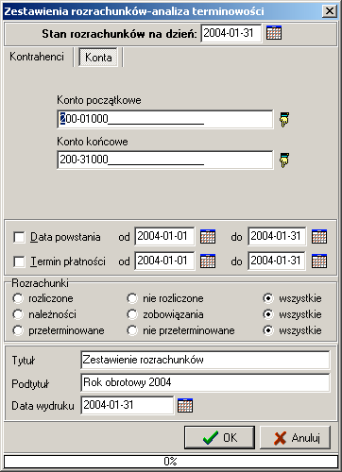Image resolution: width=342 pixels, height=472 pixels.
Task: Switch to the Kontrahenci tab
Action: (37, 57)
